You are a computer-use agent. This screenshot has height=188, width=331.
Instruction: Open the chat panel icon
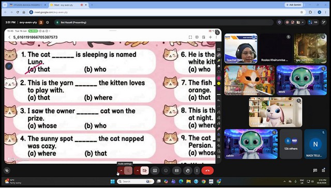(315, 170)
